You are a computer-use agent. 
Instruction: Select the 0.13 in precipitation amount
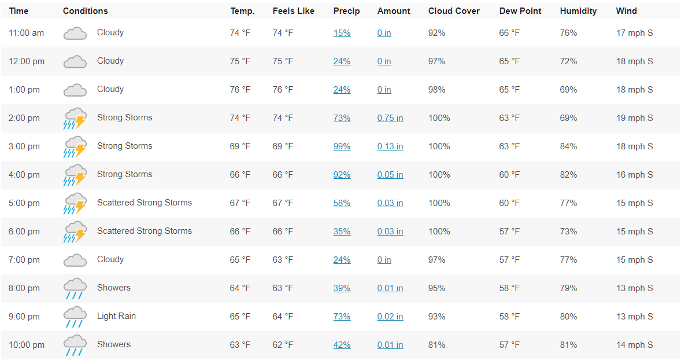pos(390,146)
